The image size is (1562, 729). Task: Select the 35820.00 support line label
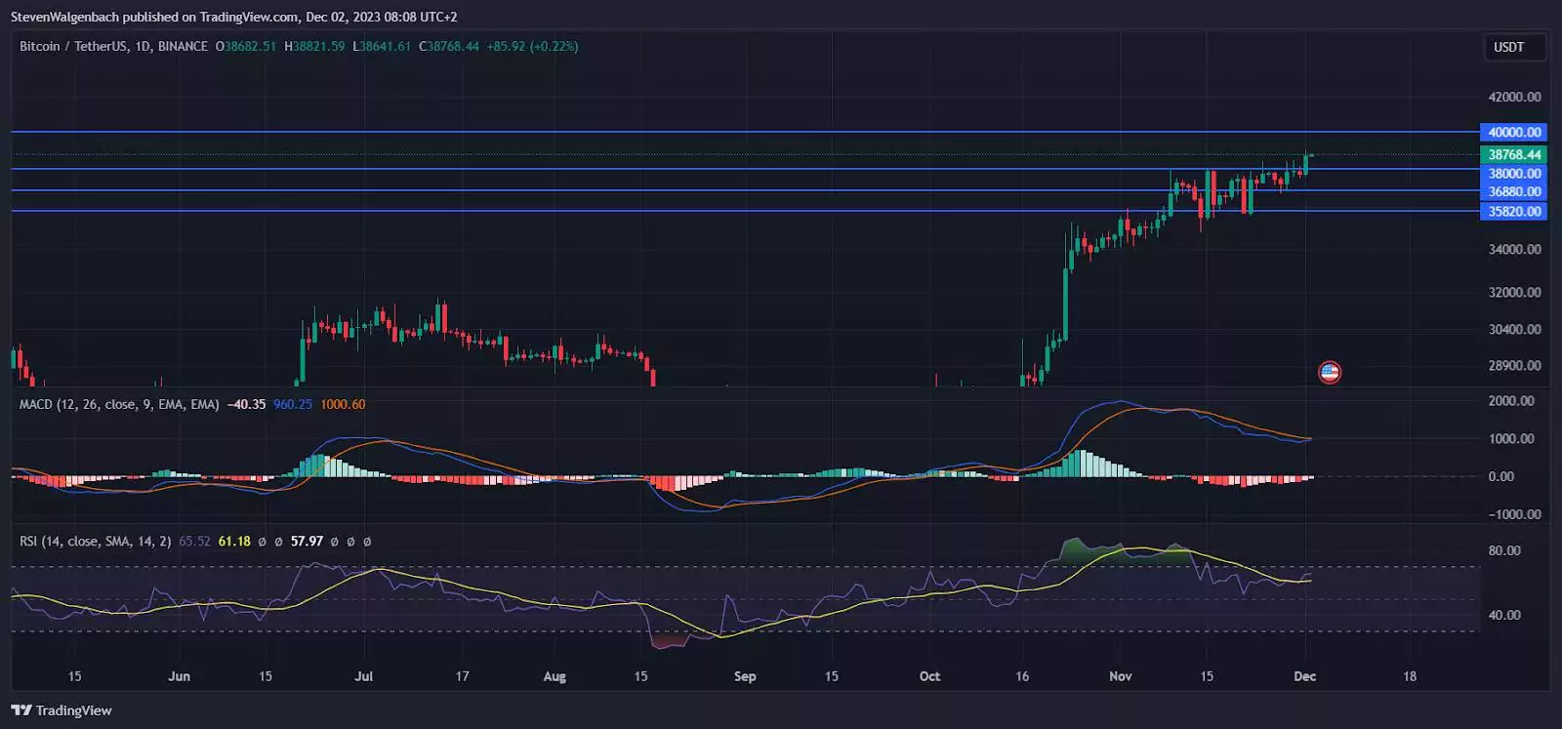point(1513,211)
